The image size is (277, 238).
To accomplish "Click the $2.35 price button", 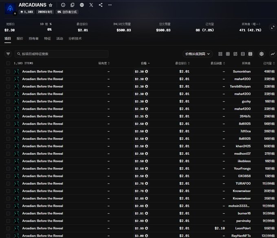I will (141, 117).
